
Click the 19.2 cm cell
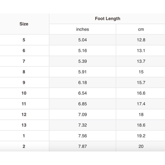pos(141,136)
